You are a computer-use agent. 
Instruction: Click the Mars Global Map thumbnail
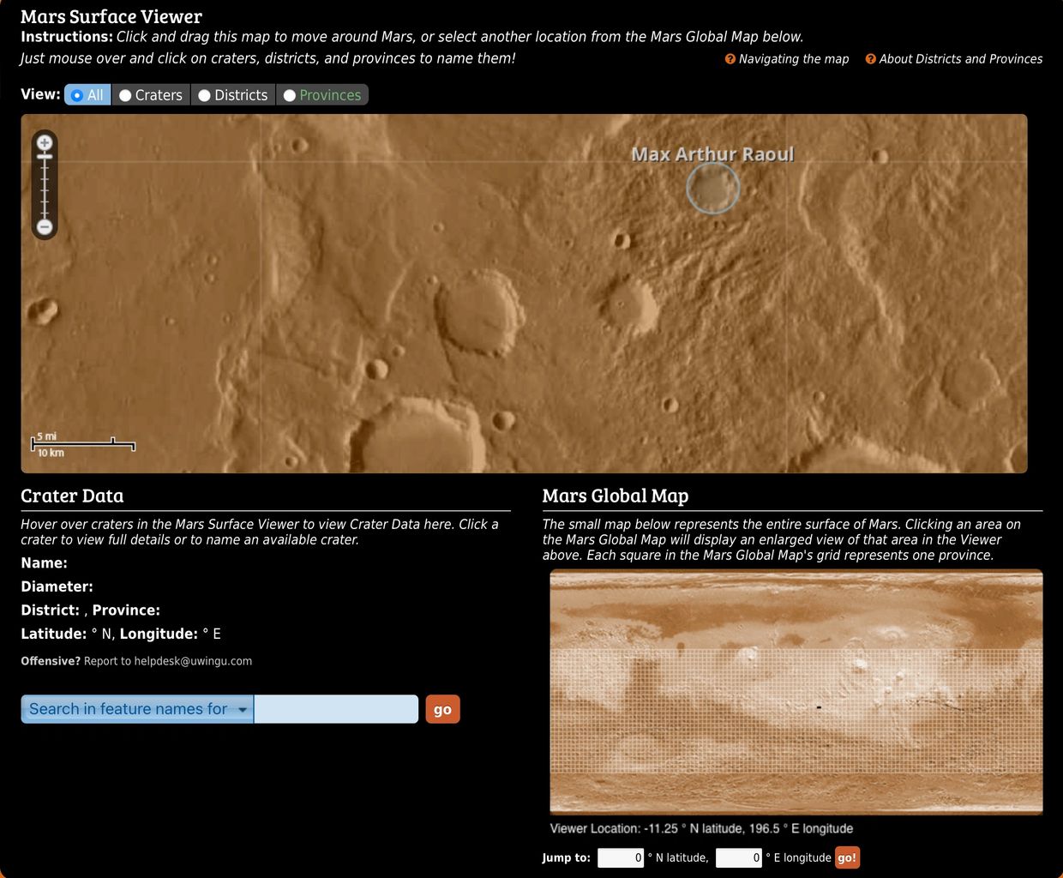point(796,691)
